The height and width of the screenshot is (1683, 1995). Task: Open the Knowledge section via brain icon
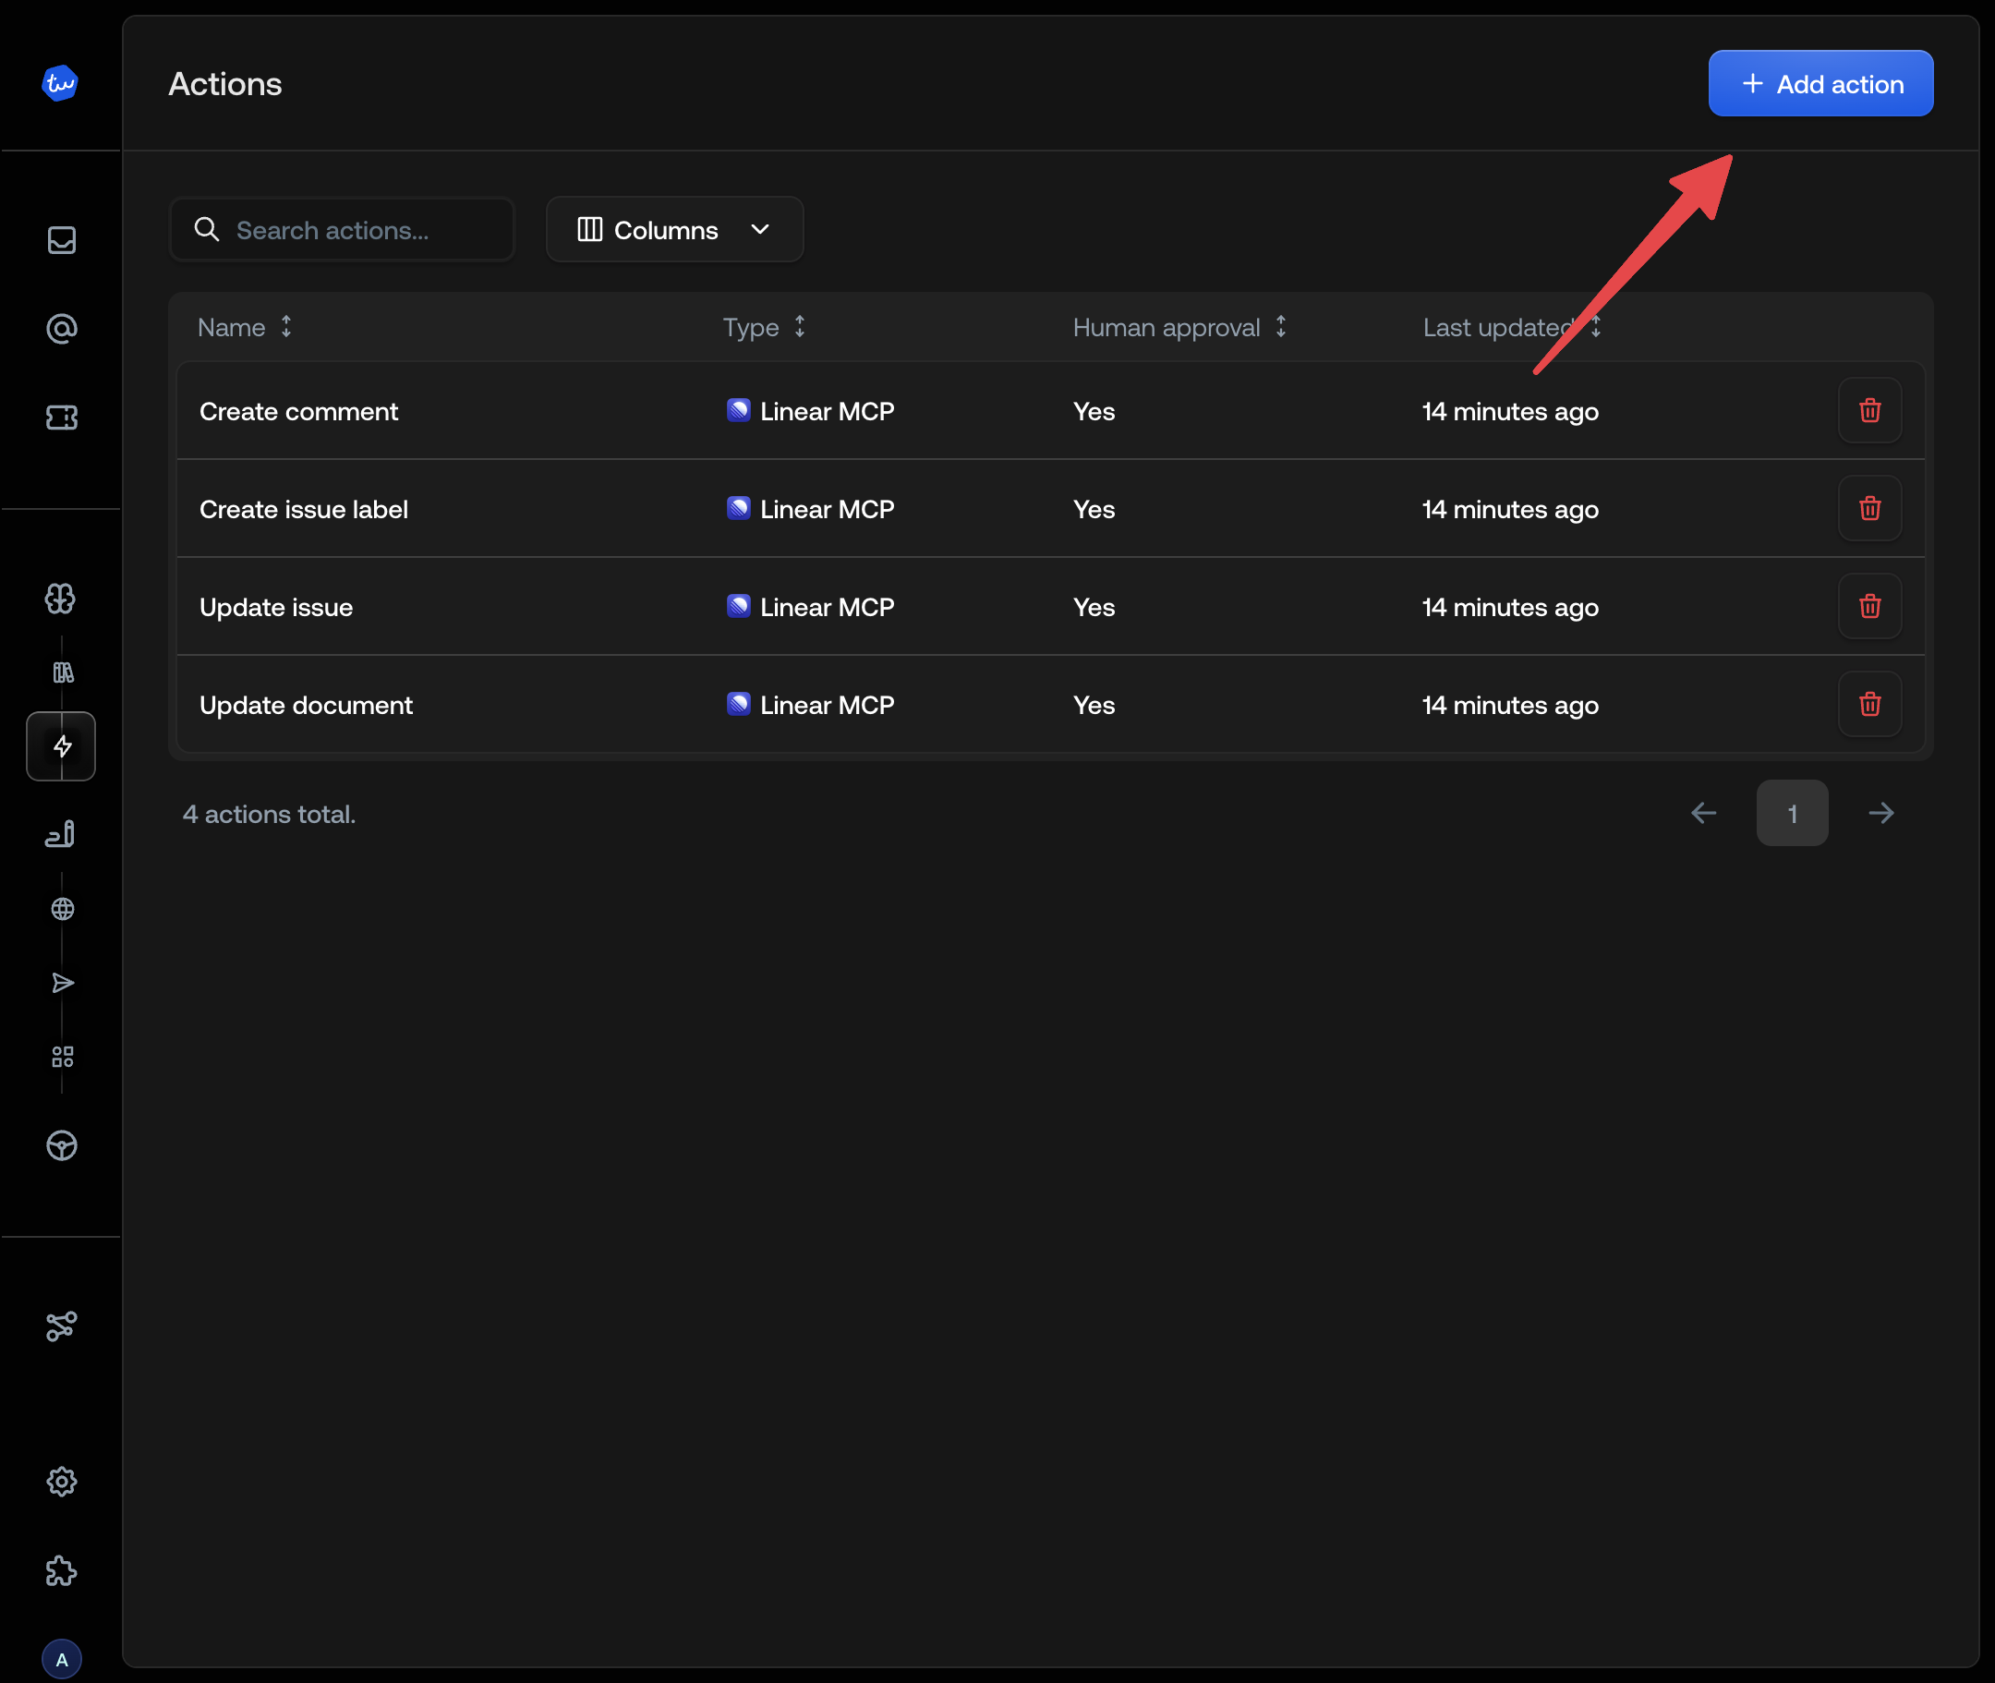(61, 599)
